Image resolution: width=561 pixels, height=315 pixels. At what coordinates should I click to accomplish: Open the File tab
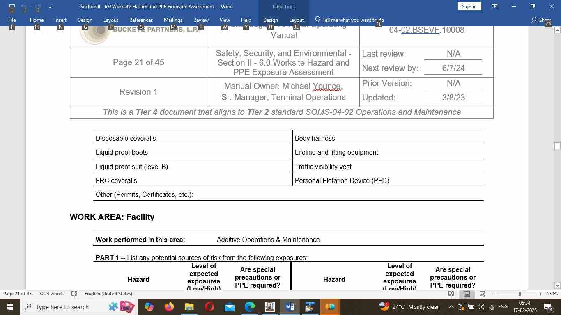12,20
